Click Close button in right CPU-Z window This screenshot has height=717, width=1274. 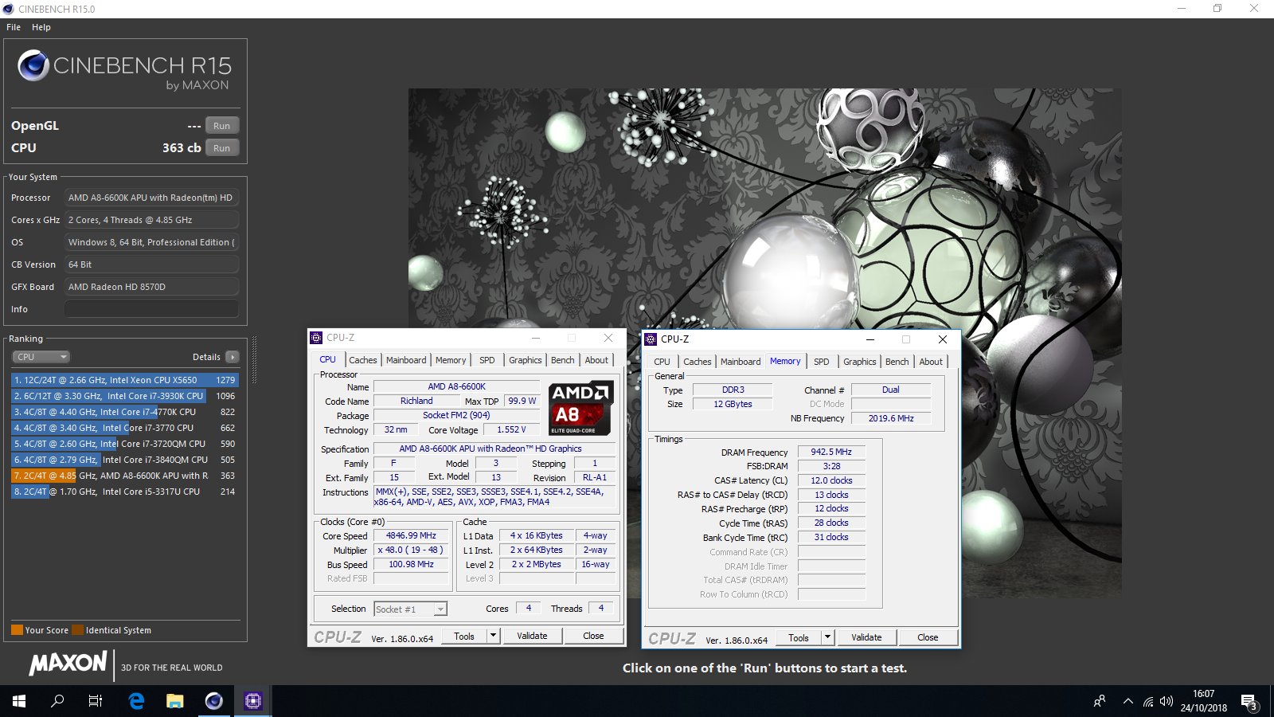[x=928, y=637]
